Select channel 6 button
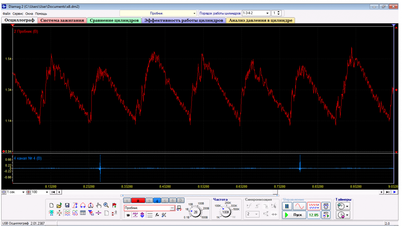 [x=173, y=201]
